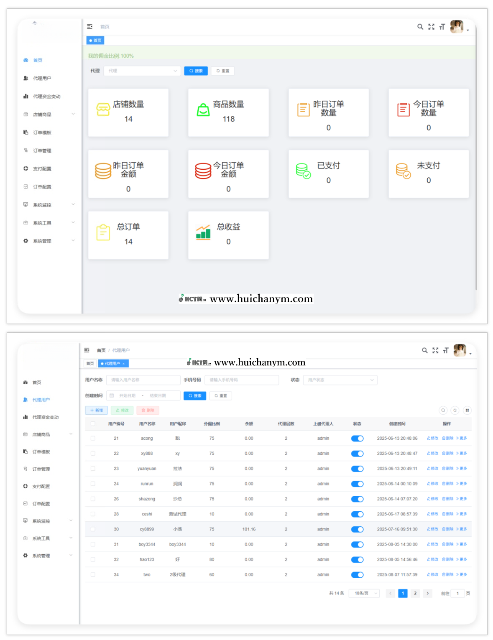Click the 今日订单金额 red coin stack icon
493x640 pixels.
[x=203, y=171]
